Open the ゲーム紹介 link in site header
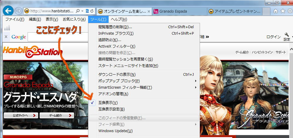The height and width of the screenshot is (138, 293). [x=242, y=52]
